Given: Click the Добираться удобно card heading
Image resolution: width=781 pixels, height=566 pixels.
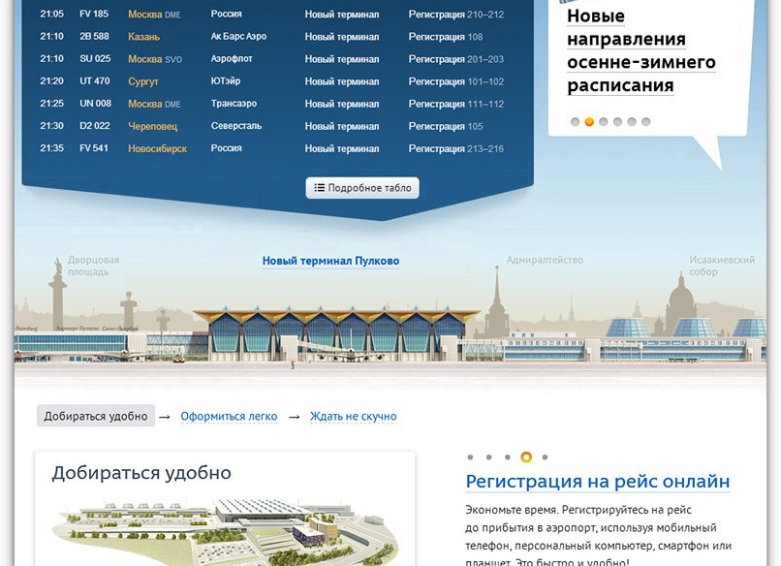Looking at the screenshot, I should coord(141,472).
